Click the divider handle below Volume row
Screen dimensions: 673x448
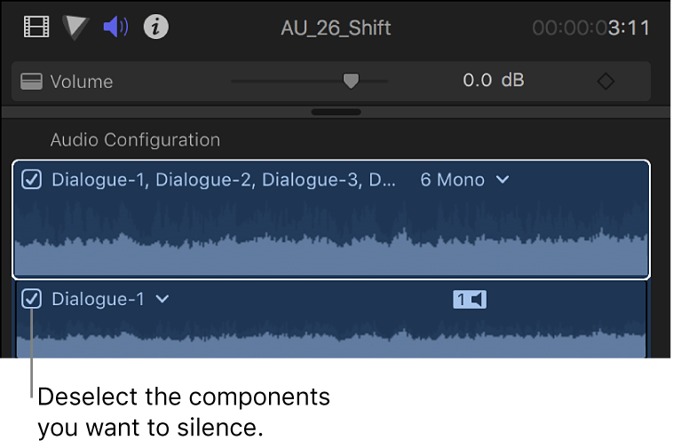[x=336, y=113]
